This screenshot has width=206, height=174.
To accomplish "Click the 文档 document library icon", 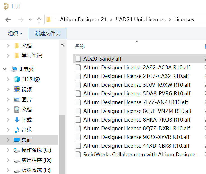I will (x=17, y=109).
